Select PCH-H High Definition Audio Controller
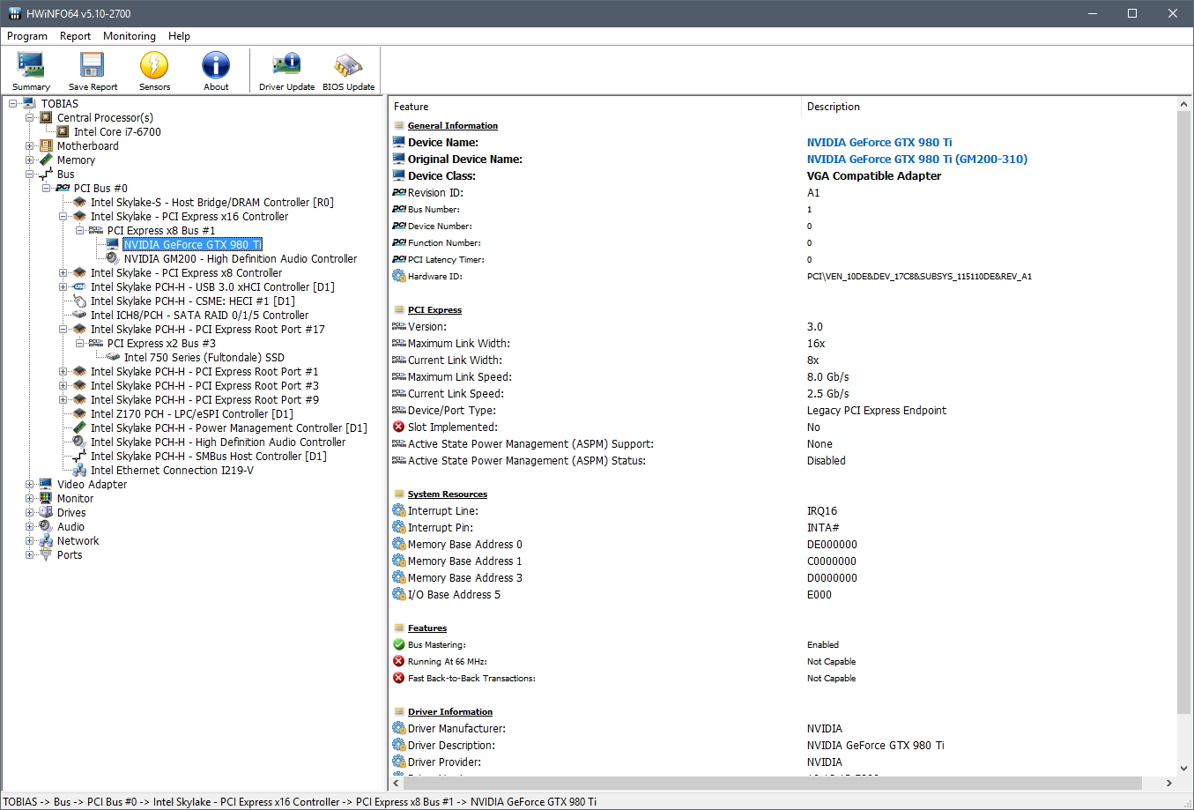 (x=218, y=442)
